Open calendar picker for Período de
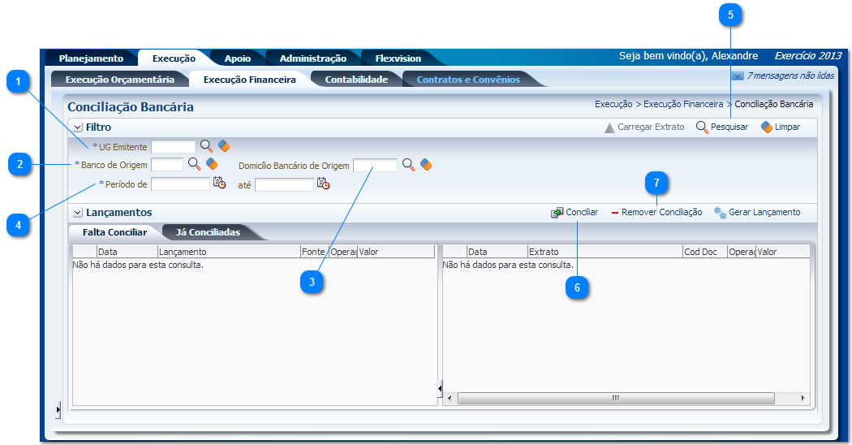This screenshot has height=445, width=852. 219,184
